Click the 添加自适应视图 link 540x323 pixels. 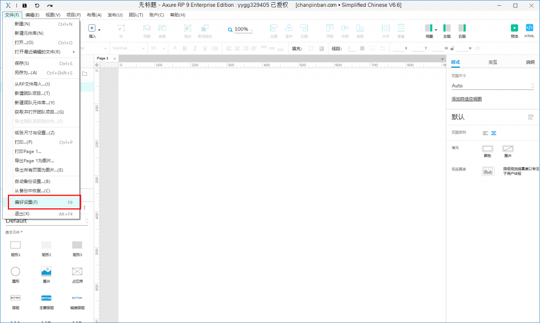click(466, 99)
